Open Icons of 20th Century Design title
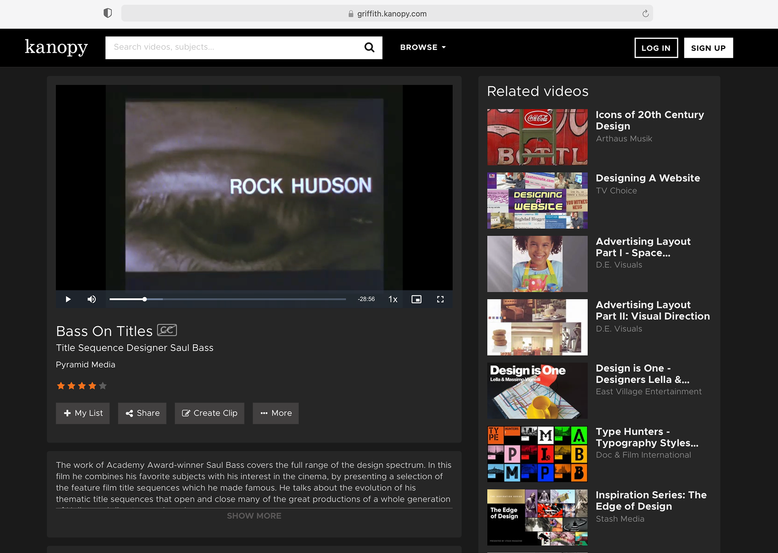778x553 pixels. point(650,120)
